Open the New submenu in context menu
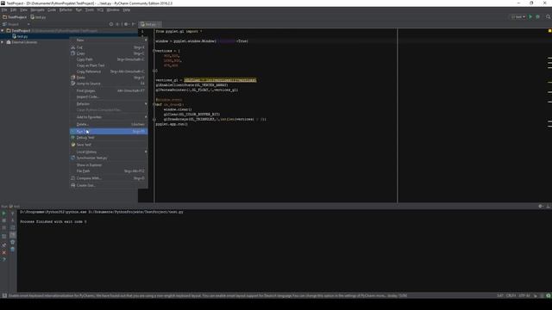This screenshot has height=310, width=552. pos(109,40)
